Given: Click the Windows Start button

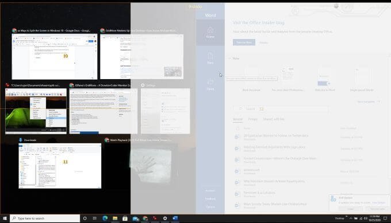Looking at the screenshot, I should coord(5,218).
